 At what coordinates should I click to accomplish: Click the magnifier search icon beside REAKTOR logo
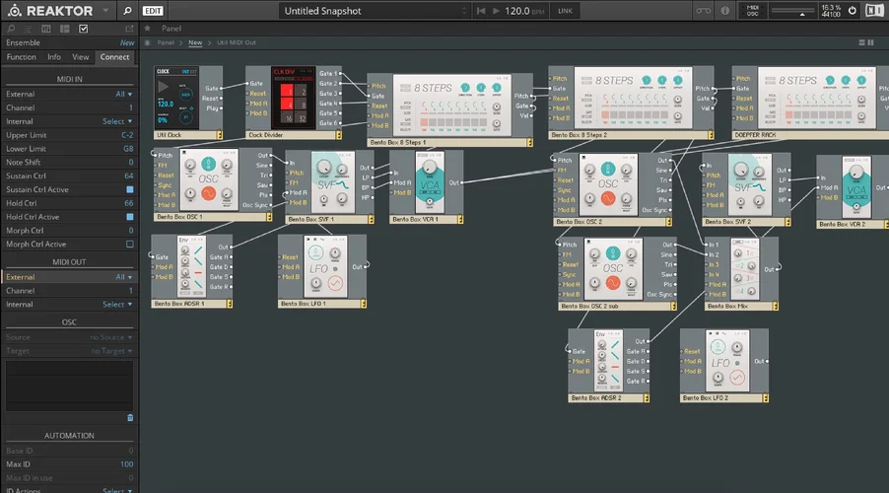click(x=128, y=11)
